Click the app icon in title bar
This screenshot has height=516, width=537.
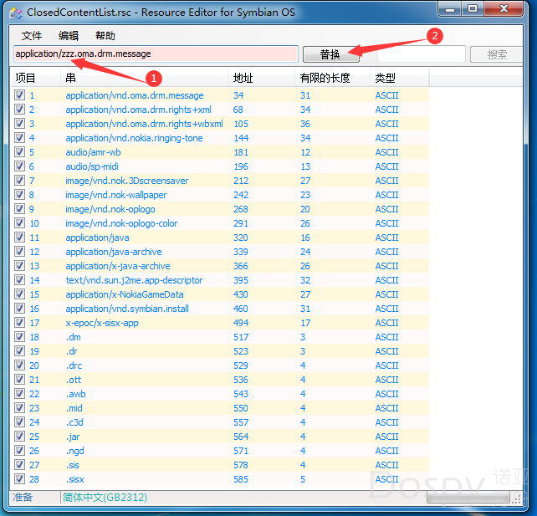click(16, 13)
